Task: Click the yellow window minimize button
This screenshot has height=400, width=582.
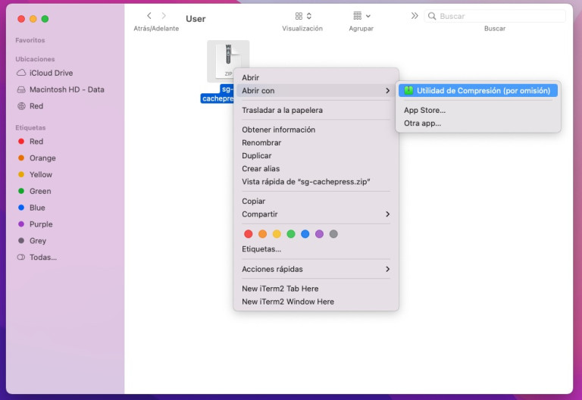Action: pos(33,19)
